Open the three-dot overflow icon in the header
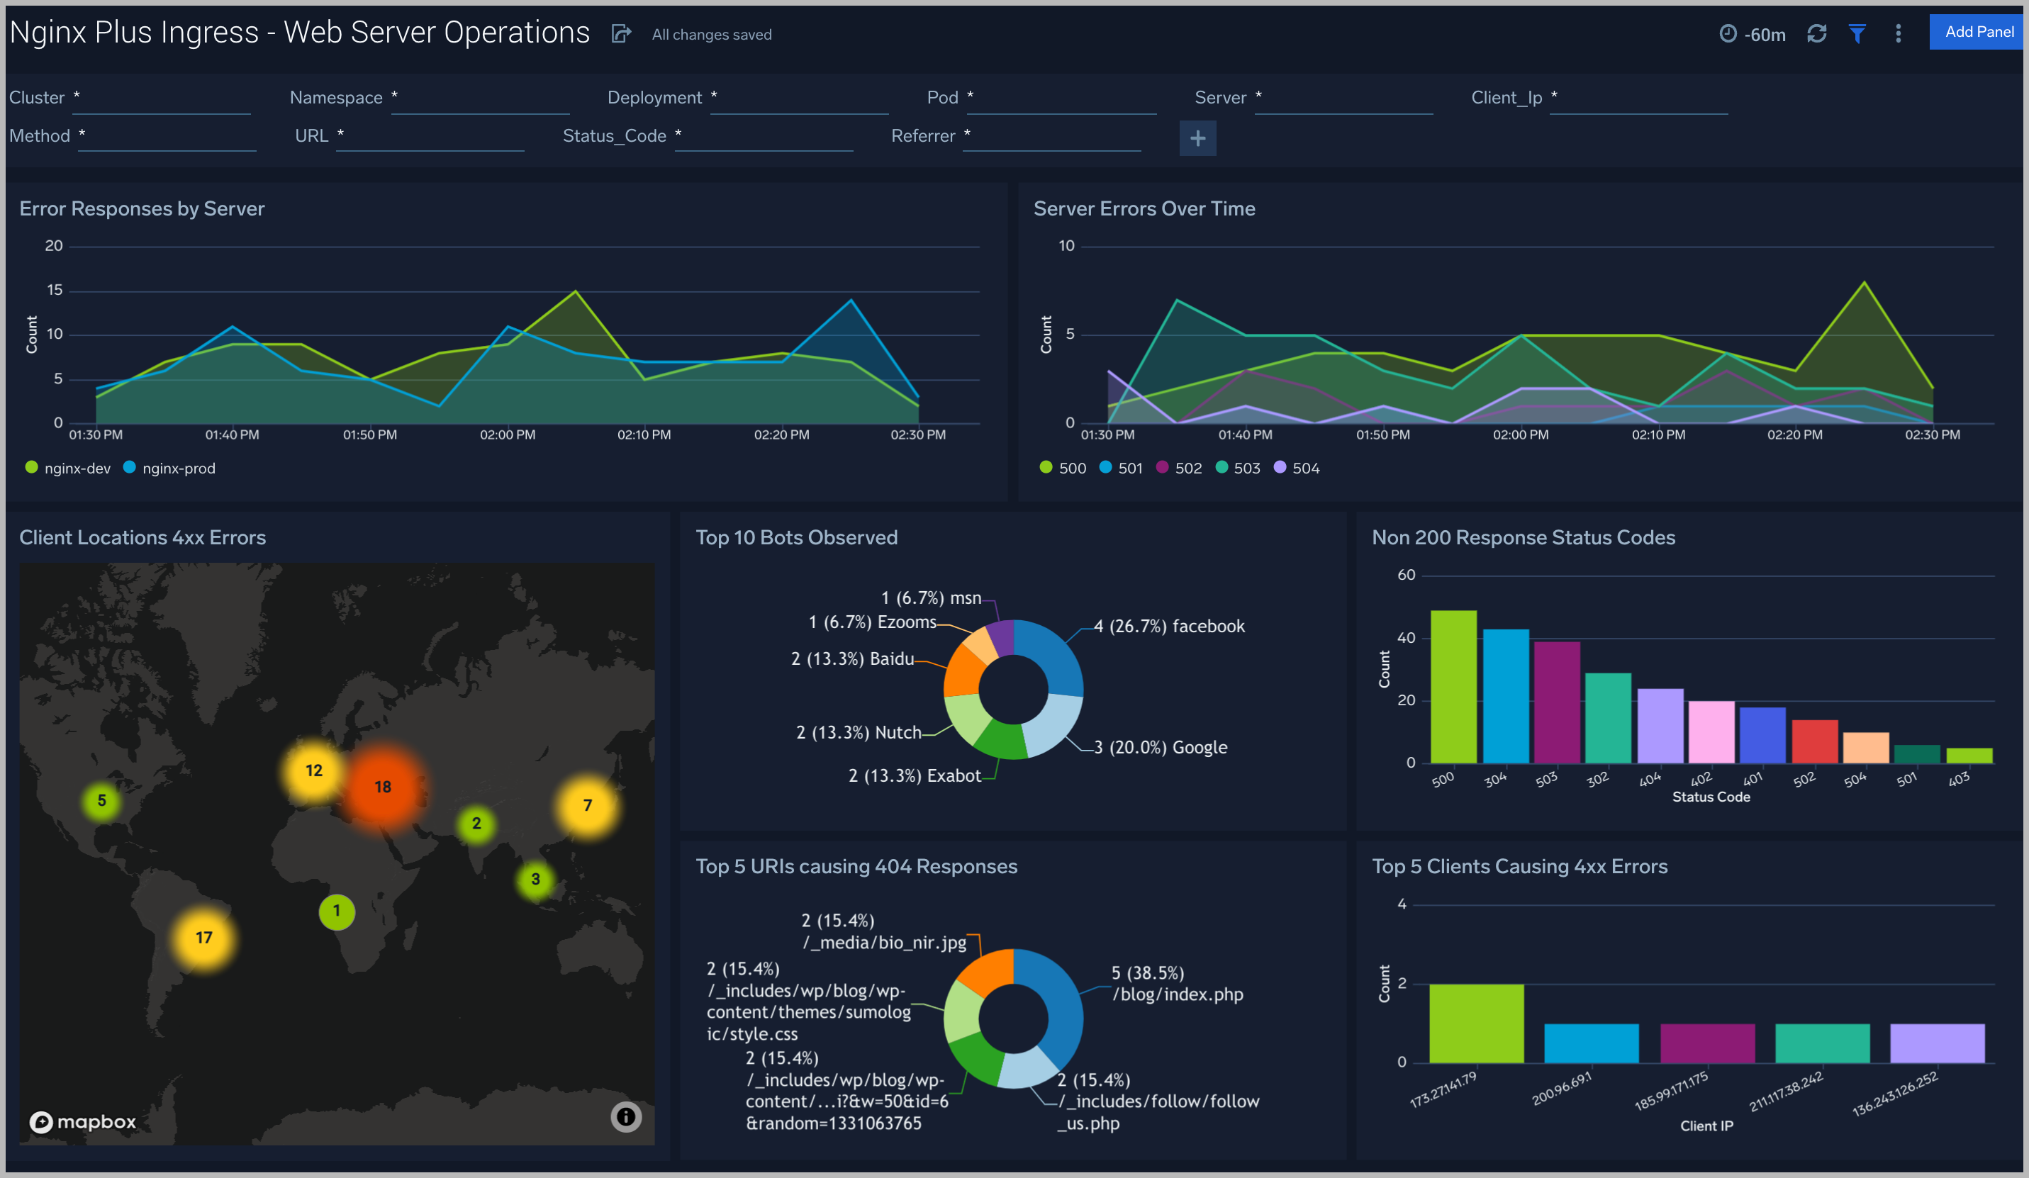The width and height of the screenshot is (2029, 1178). coord(1898,34)
